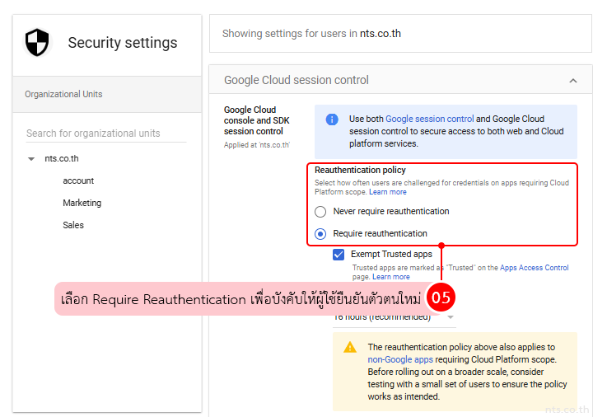Viewport: 593px width, 417px height.
Task: Select Never require reauthentication
Action: [320, 212]
